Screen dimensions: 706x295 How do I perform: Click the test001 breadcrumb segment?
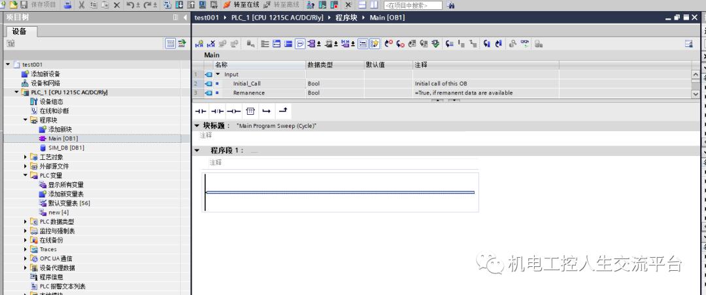point(207,18)
